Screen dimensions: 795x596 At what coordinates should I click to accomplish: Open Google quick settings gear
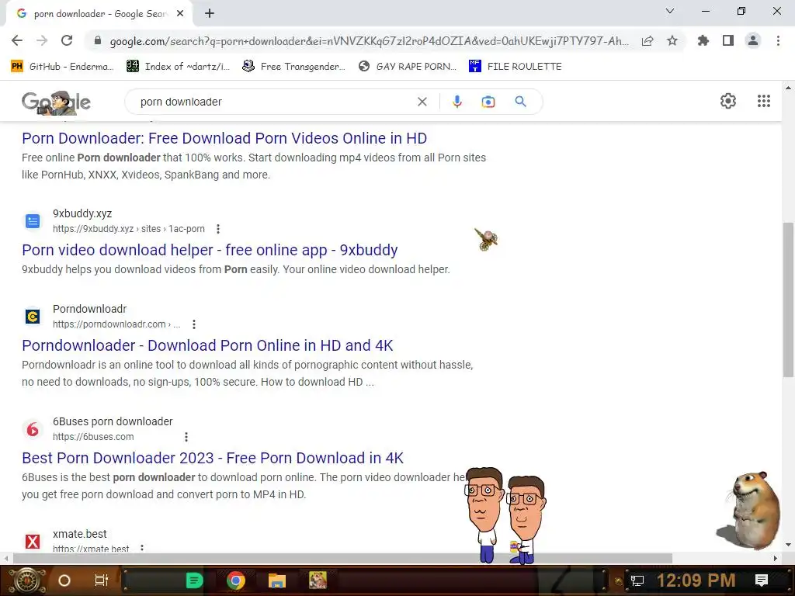pyautogui.click(x=728, y=101)
